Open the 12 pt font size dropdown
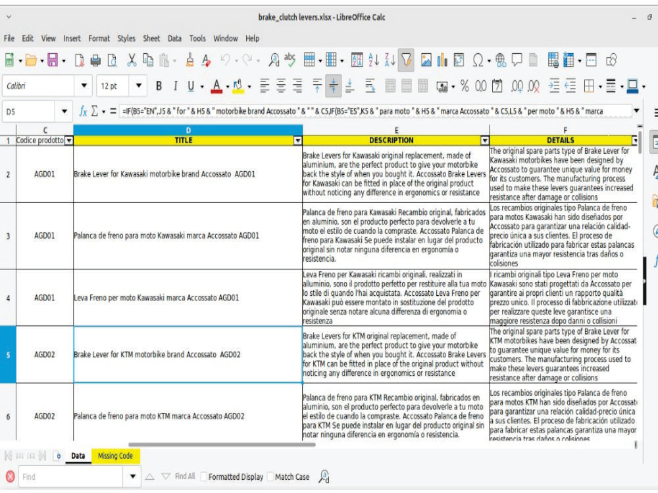The image size is (658, 493). 138,85
